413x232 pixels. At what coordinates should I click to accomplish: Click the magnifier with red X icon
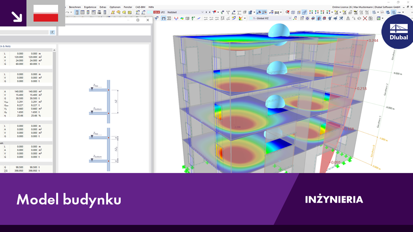[287, 12]
